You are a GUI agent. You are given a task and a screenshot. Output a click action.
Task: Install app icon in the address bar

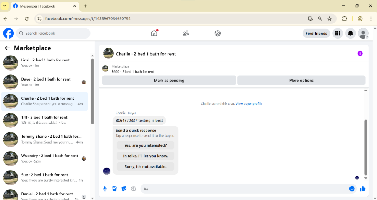coord(311,18)
